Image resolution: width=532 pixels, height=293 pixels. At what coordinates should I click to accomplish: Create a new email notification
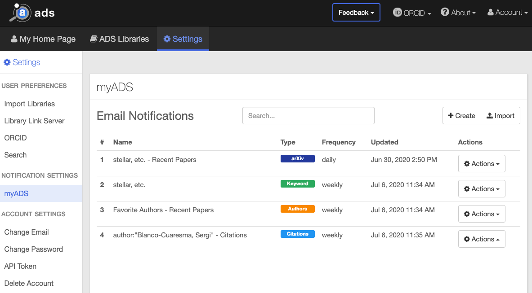pyautogui.click(x=461, y=116)
